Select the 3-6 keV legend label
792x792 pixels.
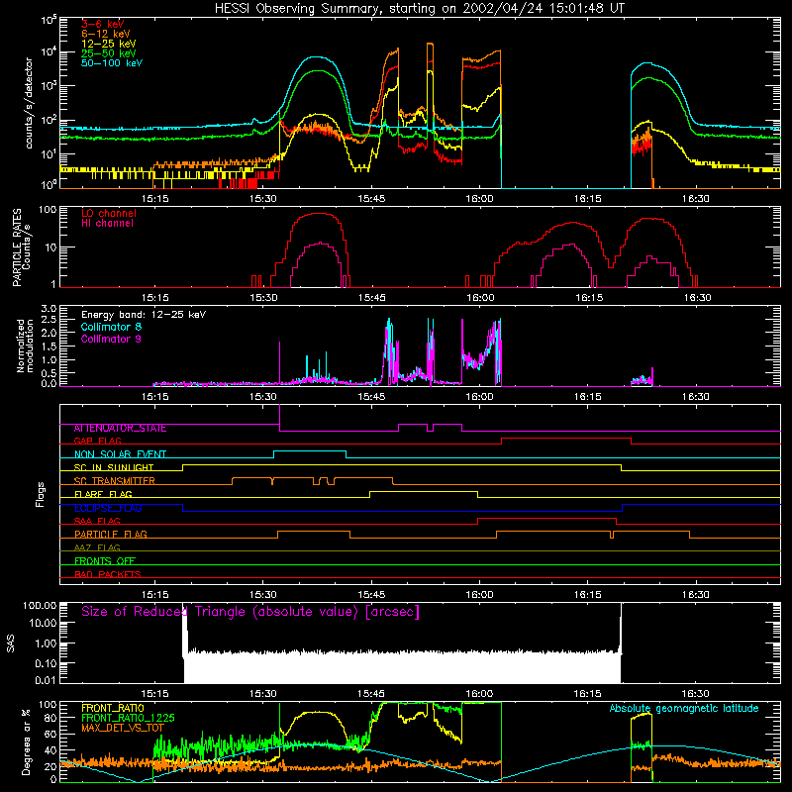(103, 24)
